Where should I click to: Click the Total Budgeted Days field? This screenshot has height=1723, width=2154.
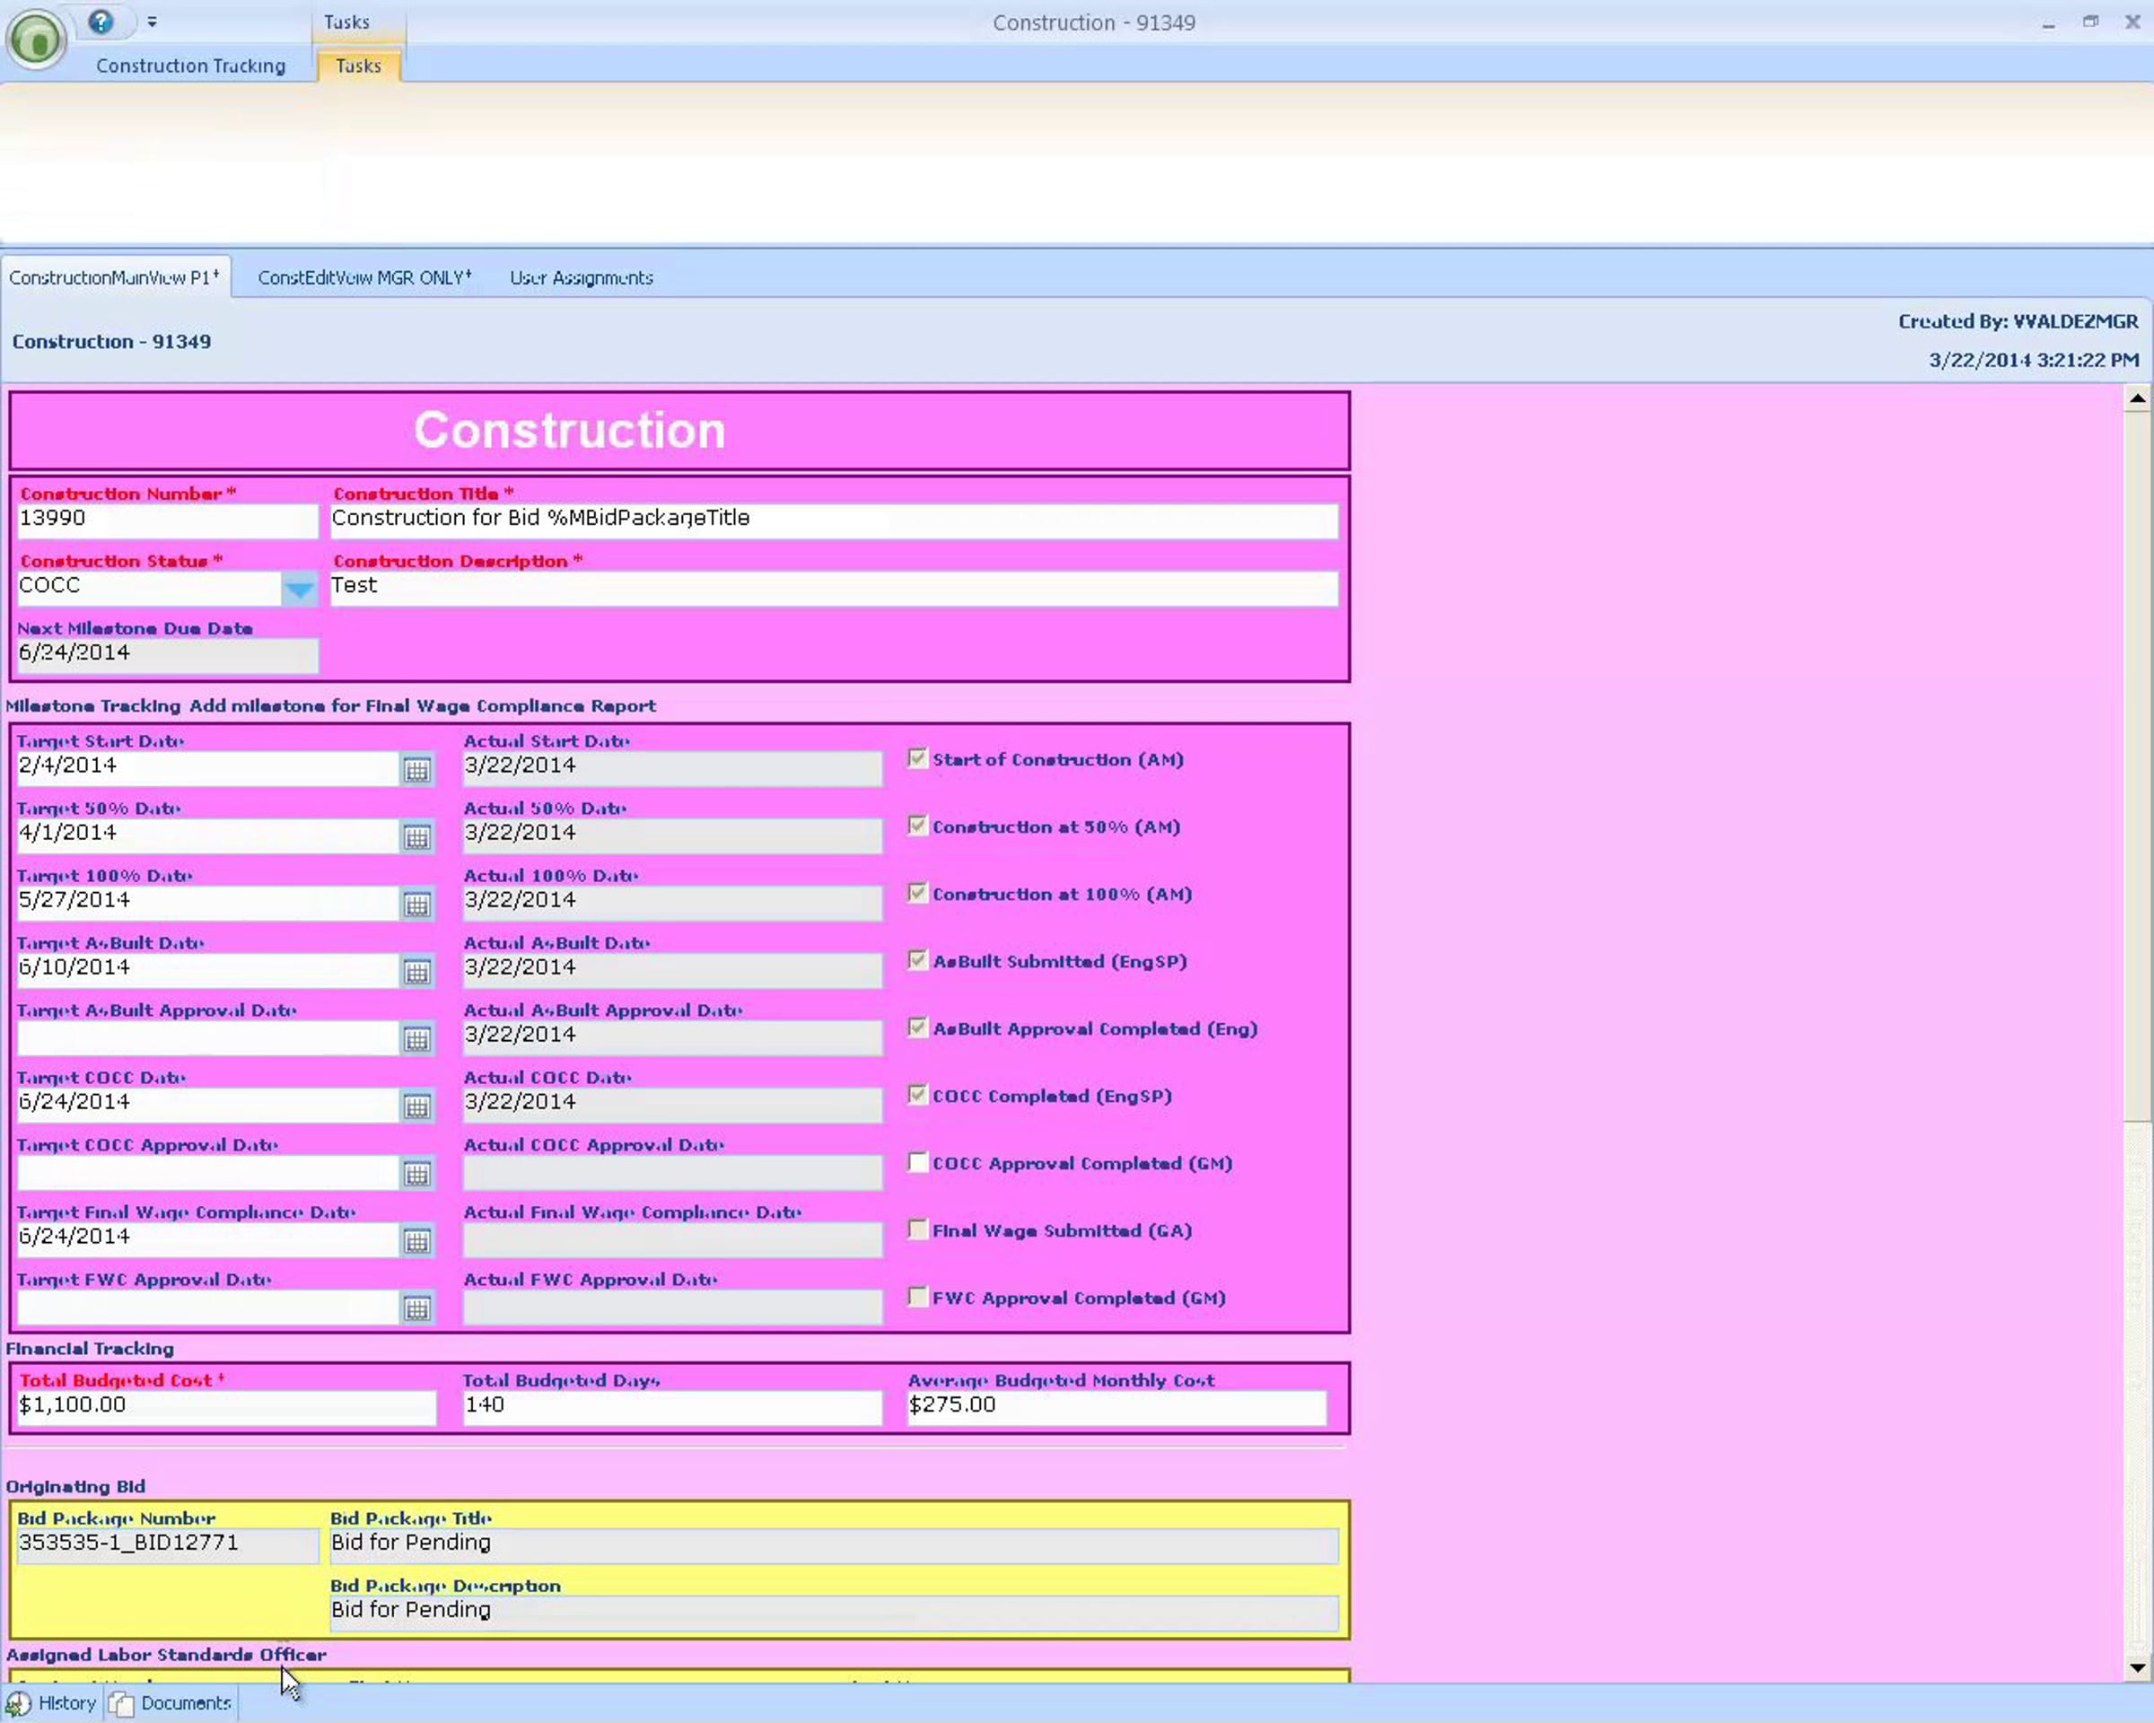click(672, 1407)
